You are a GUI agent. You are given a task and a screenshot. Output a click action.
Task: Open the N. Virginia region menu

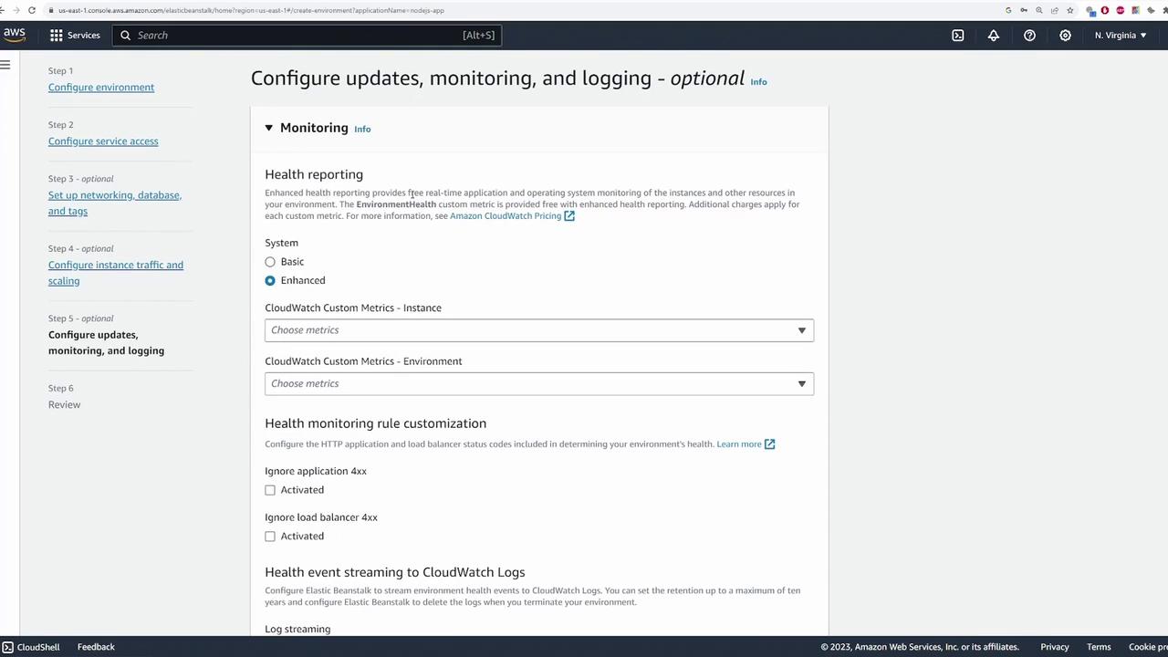pos(1121,35)
